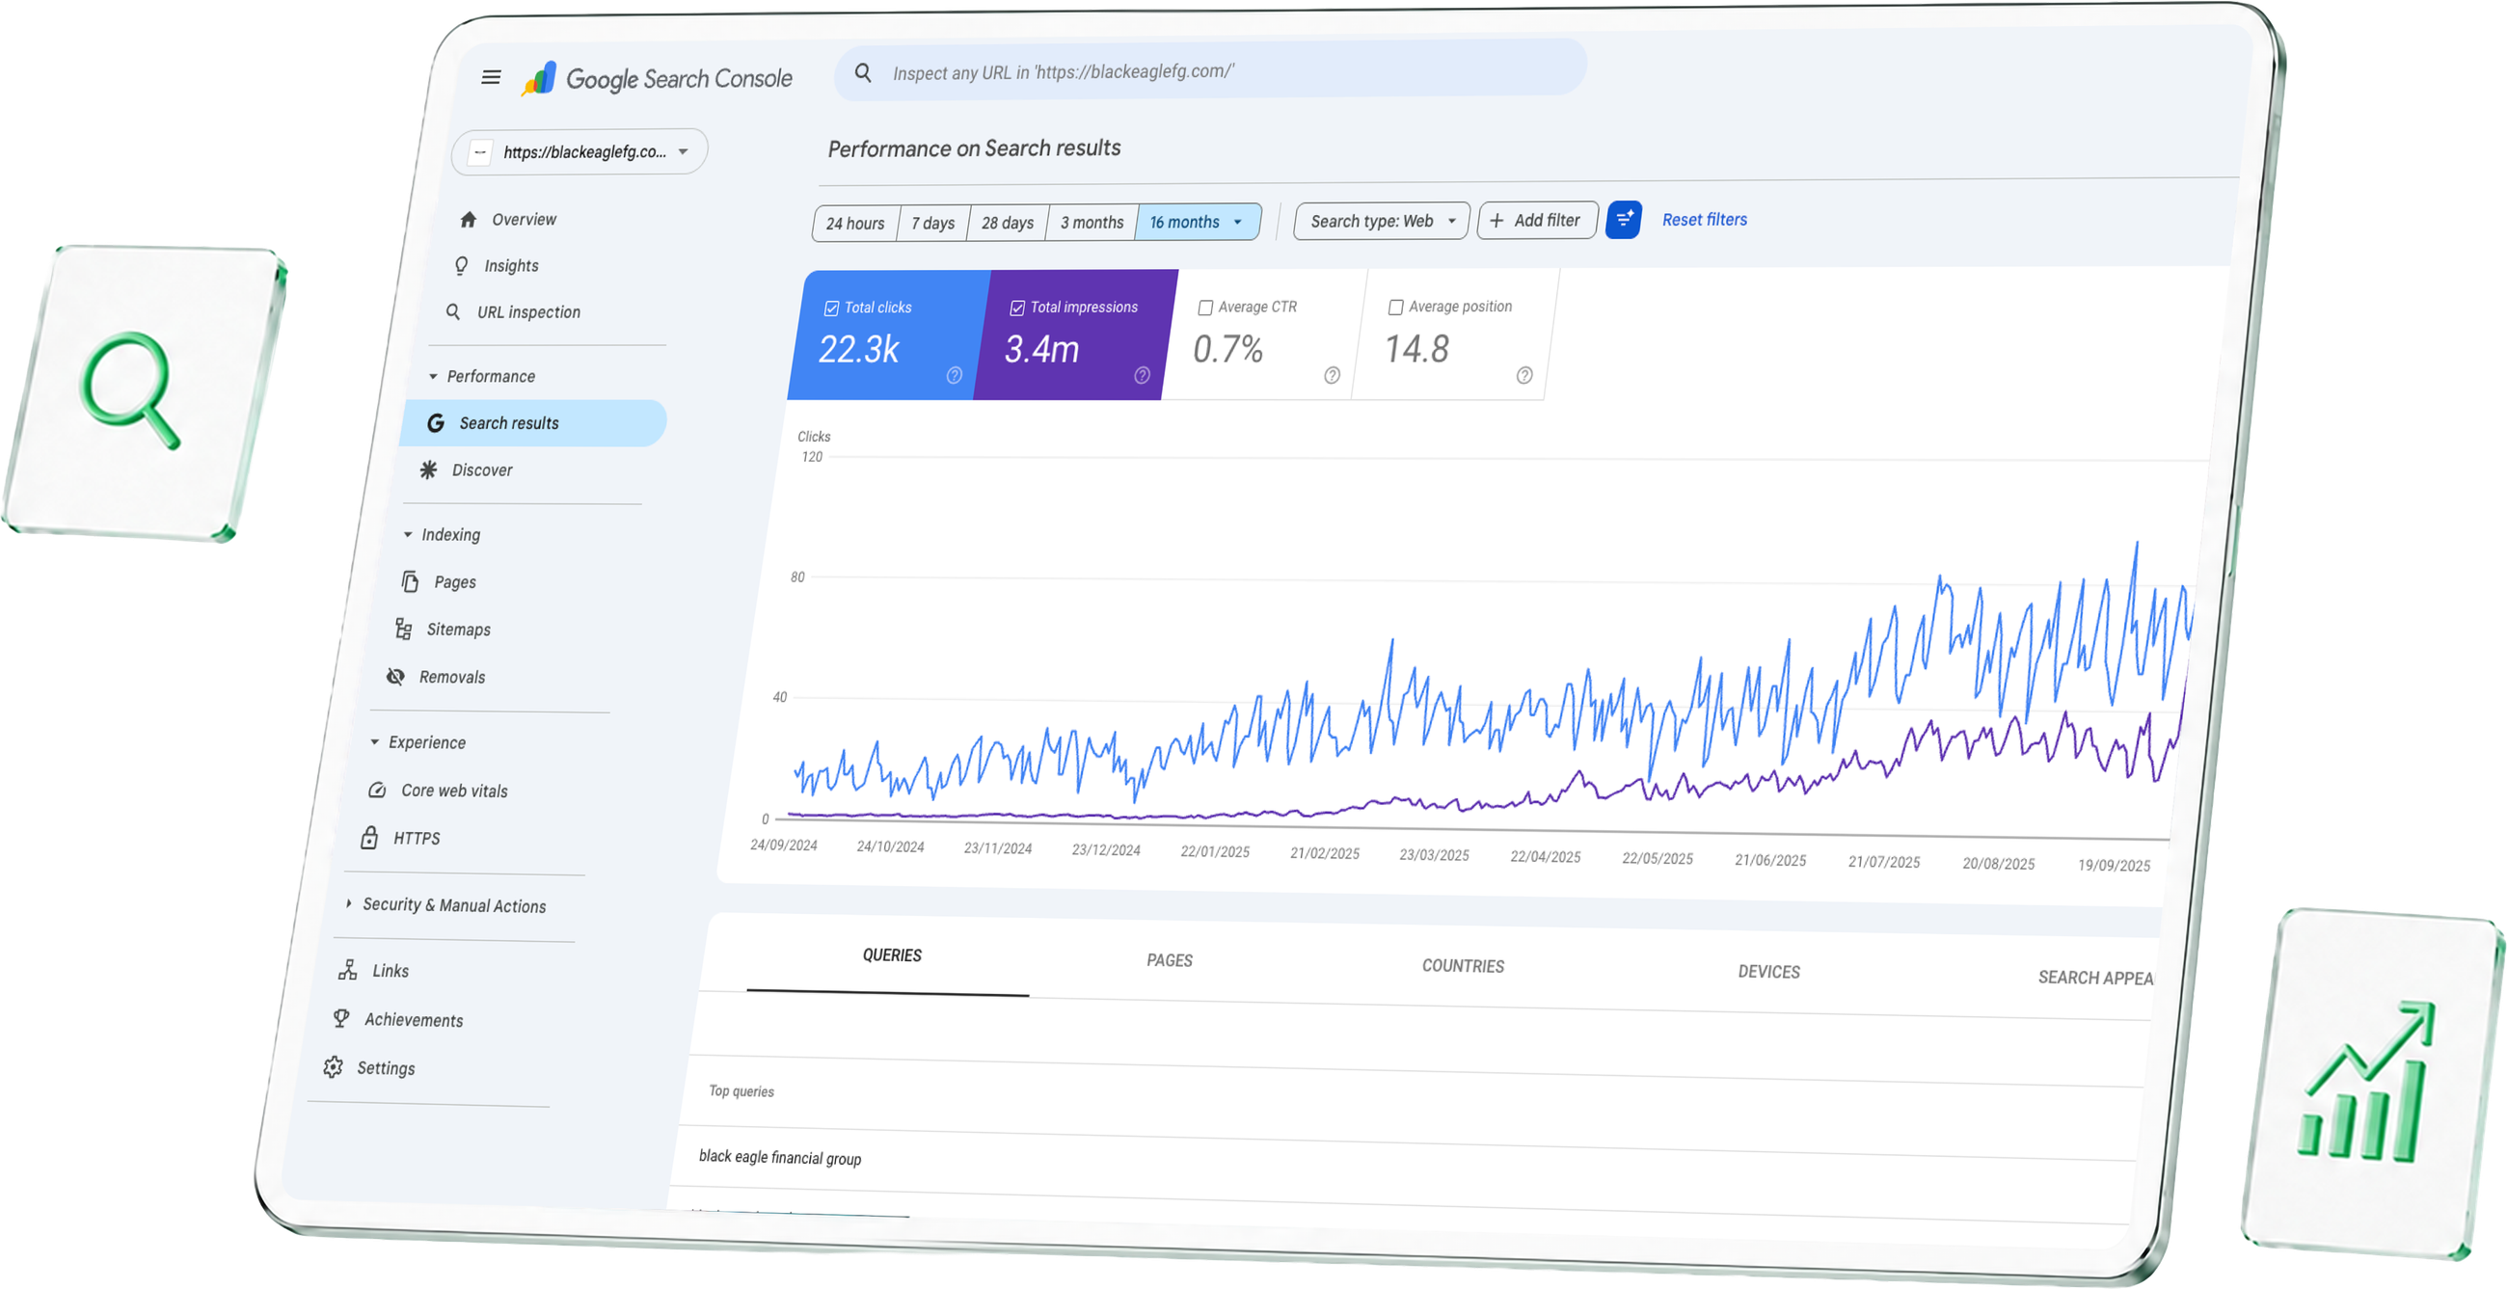2507x1289 pixels.
Task: Collapse the Performance section
Action: pos(433,377)
